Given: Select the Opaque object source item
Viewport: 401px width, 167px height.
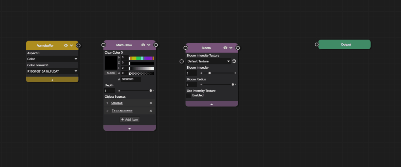Looking at the screenshot, I should point(117,103).
